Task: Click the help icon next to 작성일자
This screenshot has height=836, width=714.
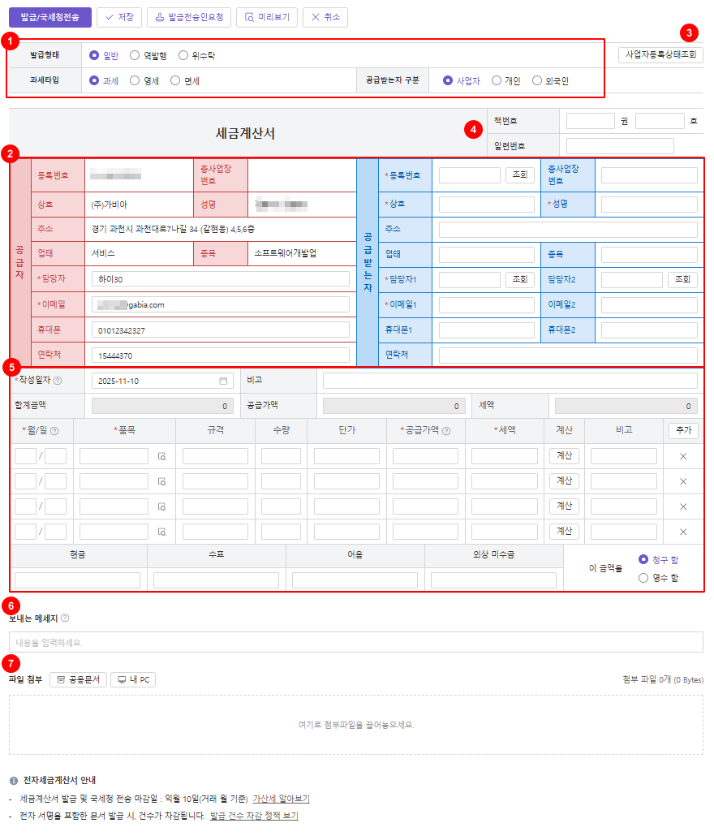Action: (58, 381)
